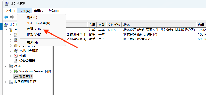Sort by the 文件系统 column header
The width and height of the screenshot is (206, 95).
(114, 25)
